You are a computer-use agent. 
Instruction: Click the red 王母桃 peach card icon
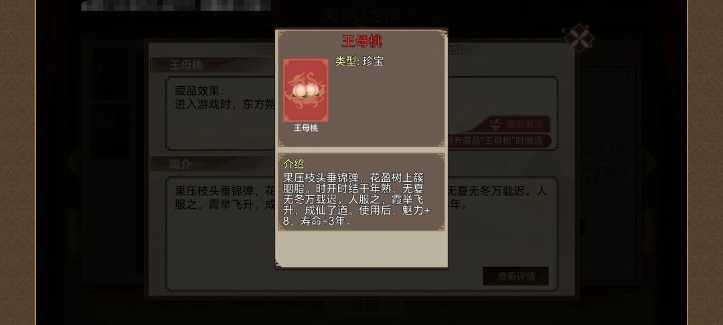pos(306,90)
